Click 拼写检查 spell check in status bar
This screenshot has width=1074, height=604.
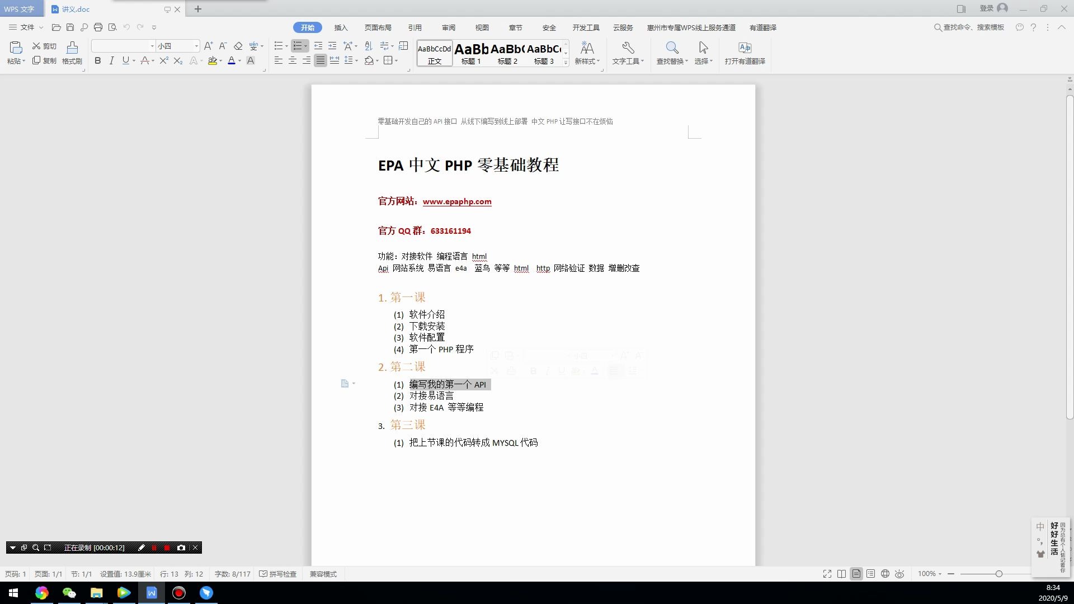point(278,574)
